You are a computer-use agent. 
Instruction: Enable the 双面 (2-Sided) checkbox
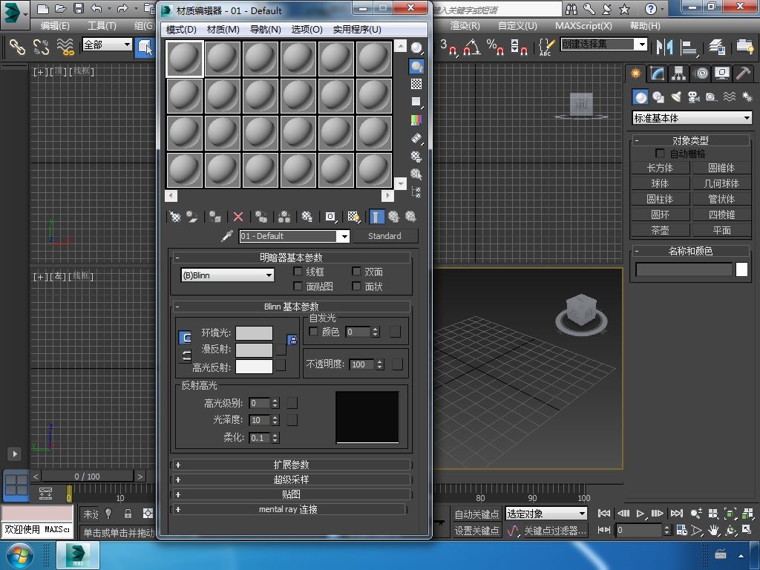(356, 272)
